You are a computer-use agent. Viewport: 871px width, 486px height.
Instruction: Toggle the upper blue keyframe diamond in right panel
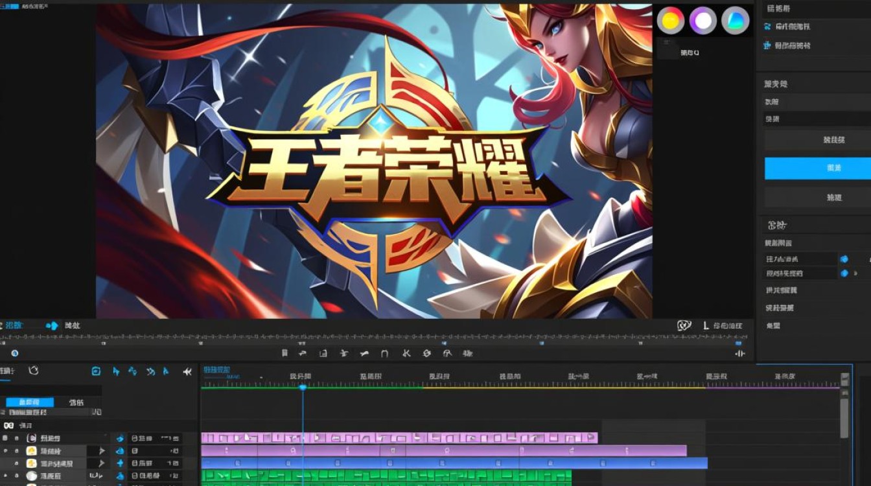click(x=844, y=259)
